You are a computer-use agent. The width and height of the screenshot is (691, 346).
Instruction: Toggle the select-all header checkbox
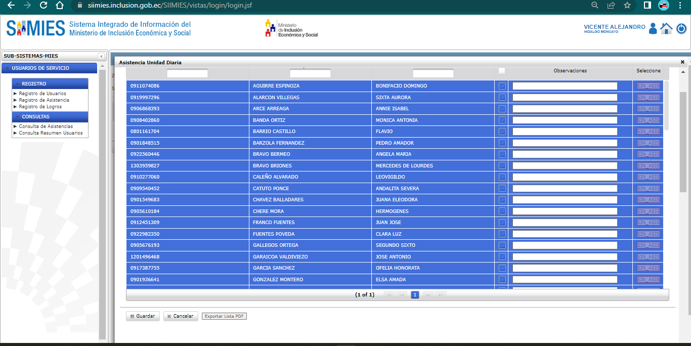[x=502, y=71]
